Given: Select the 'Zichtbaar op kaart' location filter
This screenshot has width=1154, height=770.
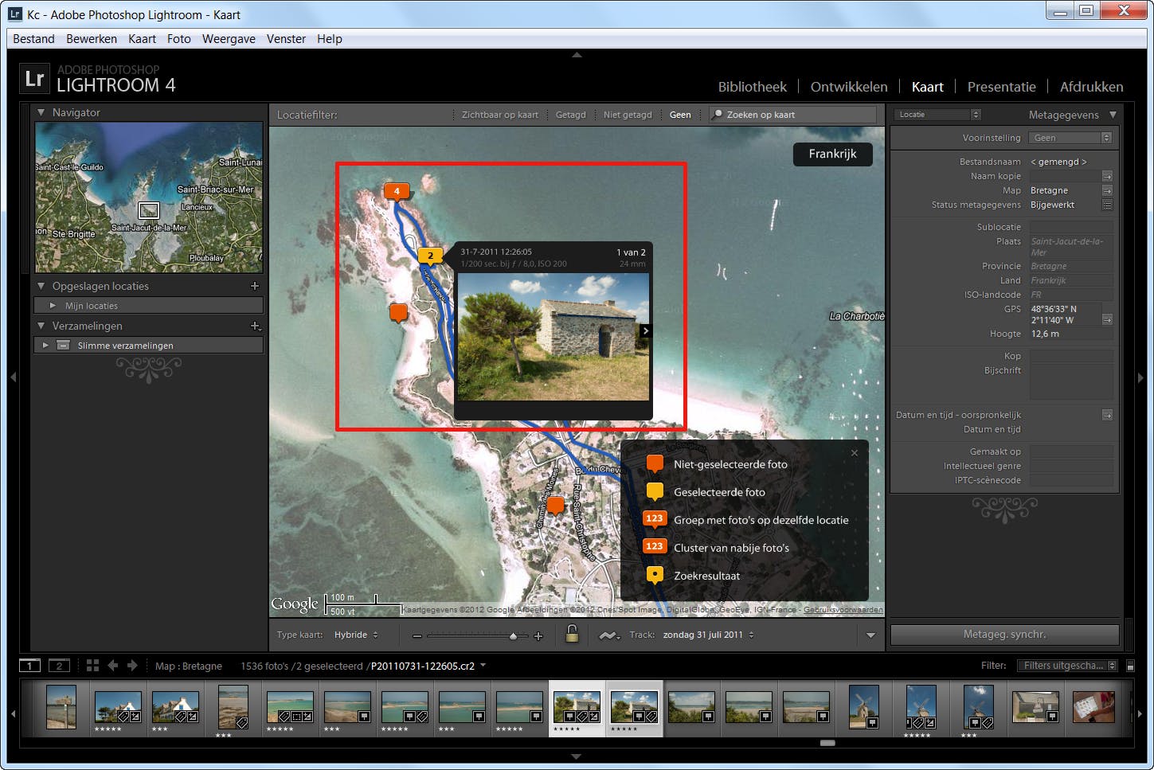Looking at the screenshot, I should coord(499,115).
